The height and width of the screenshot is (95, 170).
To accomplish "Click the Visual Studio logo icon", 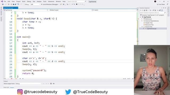I will tap(2, 1).
